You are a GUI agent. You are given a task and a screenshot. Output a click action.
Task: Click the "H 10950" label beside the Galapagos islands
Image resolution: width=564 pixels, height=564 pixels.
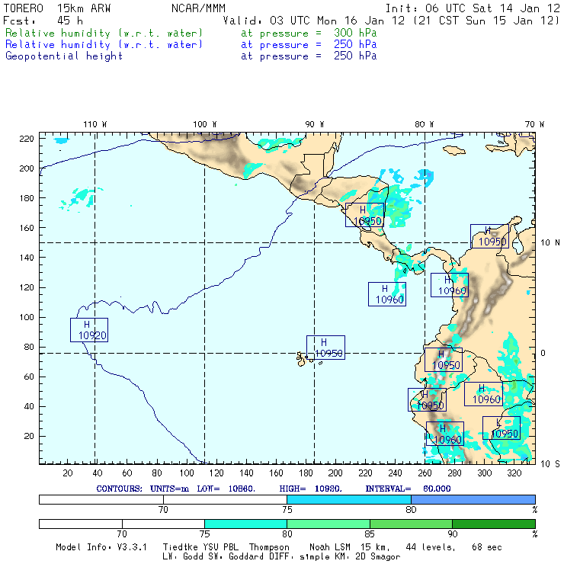point(326,348)
